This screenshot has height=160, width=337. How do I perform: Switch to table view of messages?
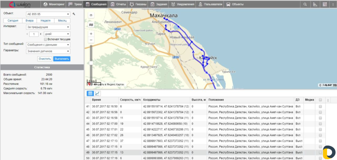(x=90, y=93)
